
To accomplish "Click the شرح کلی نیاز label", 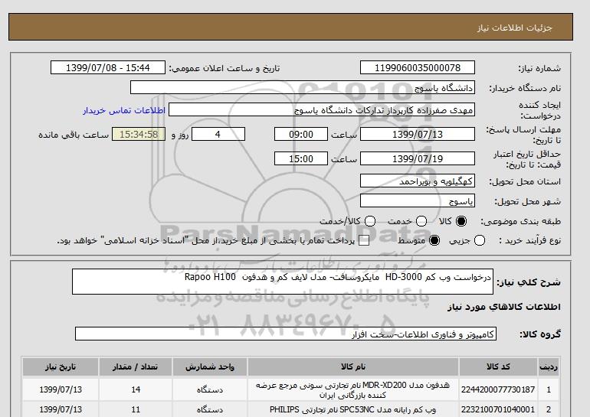I will point(529,282).
